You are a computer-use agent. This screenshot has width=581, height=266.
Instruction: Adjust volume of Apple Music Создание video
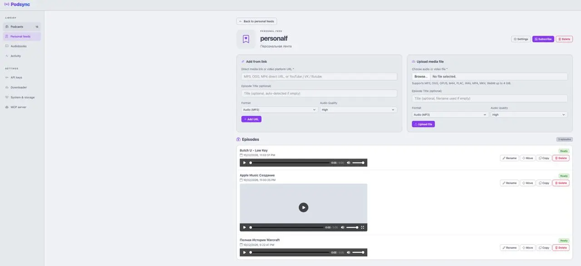click(352, 227)
